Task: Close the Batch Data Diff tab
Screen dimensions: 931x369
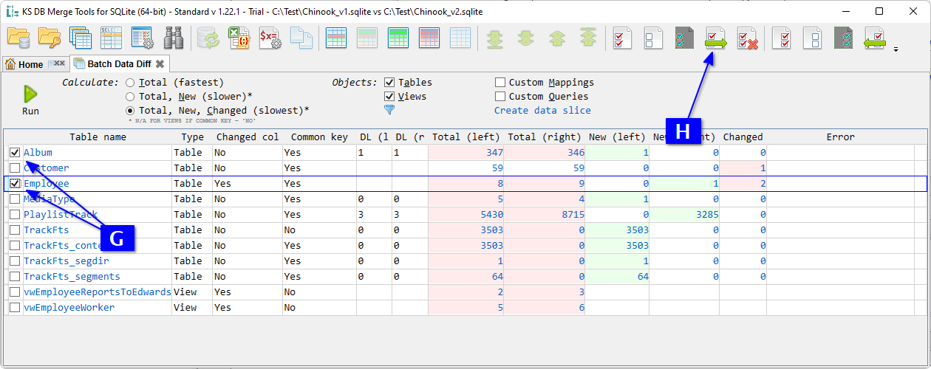Action: [160, 64]
